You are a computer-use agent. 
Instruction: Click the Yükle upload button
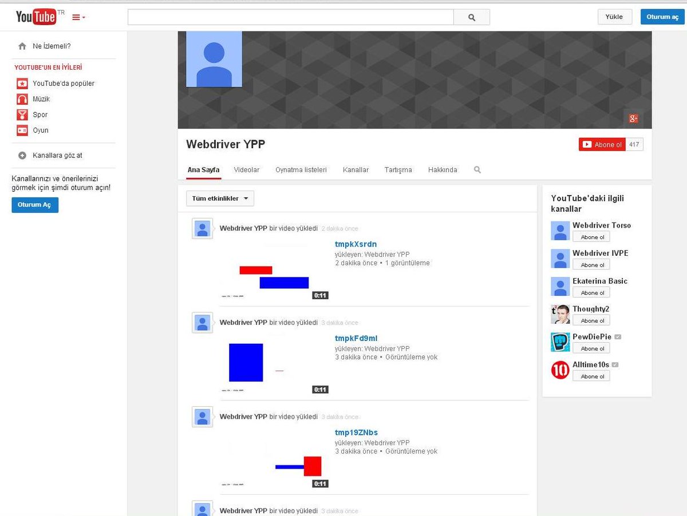click(614, 17)
